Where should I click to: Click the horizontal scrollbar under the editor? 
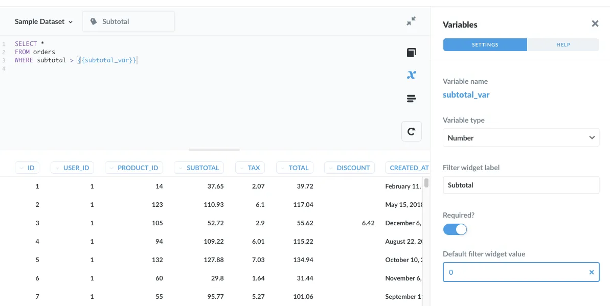[x=214, y=149]
